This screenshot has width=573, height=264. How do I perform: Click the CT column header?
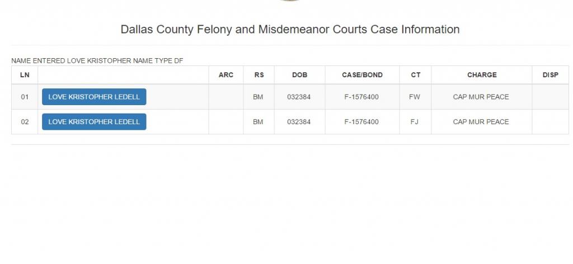coord(415,75)
